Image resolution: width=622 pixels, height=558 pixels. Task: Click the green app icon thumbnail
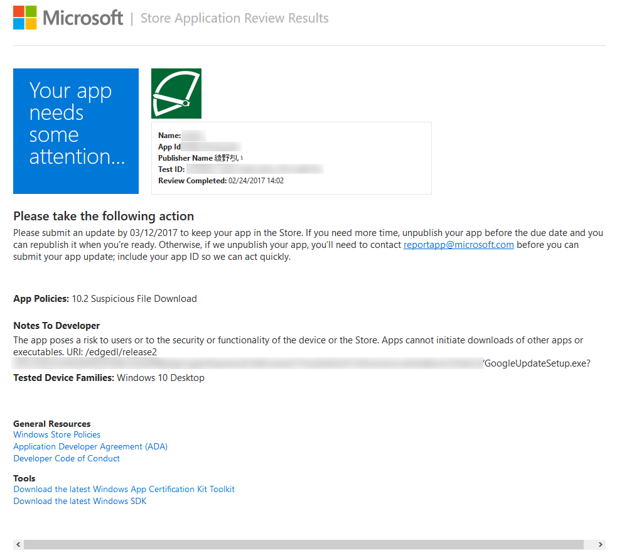point(176,93)
